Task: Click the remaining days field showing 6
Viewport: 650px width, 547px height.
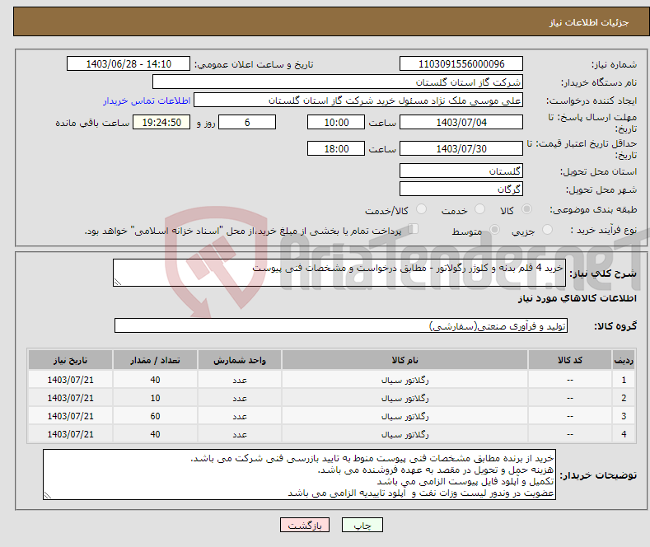Action: (247, 122)
